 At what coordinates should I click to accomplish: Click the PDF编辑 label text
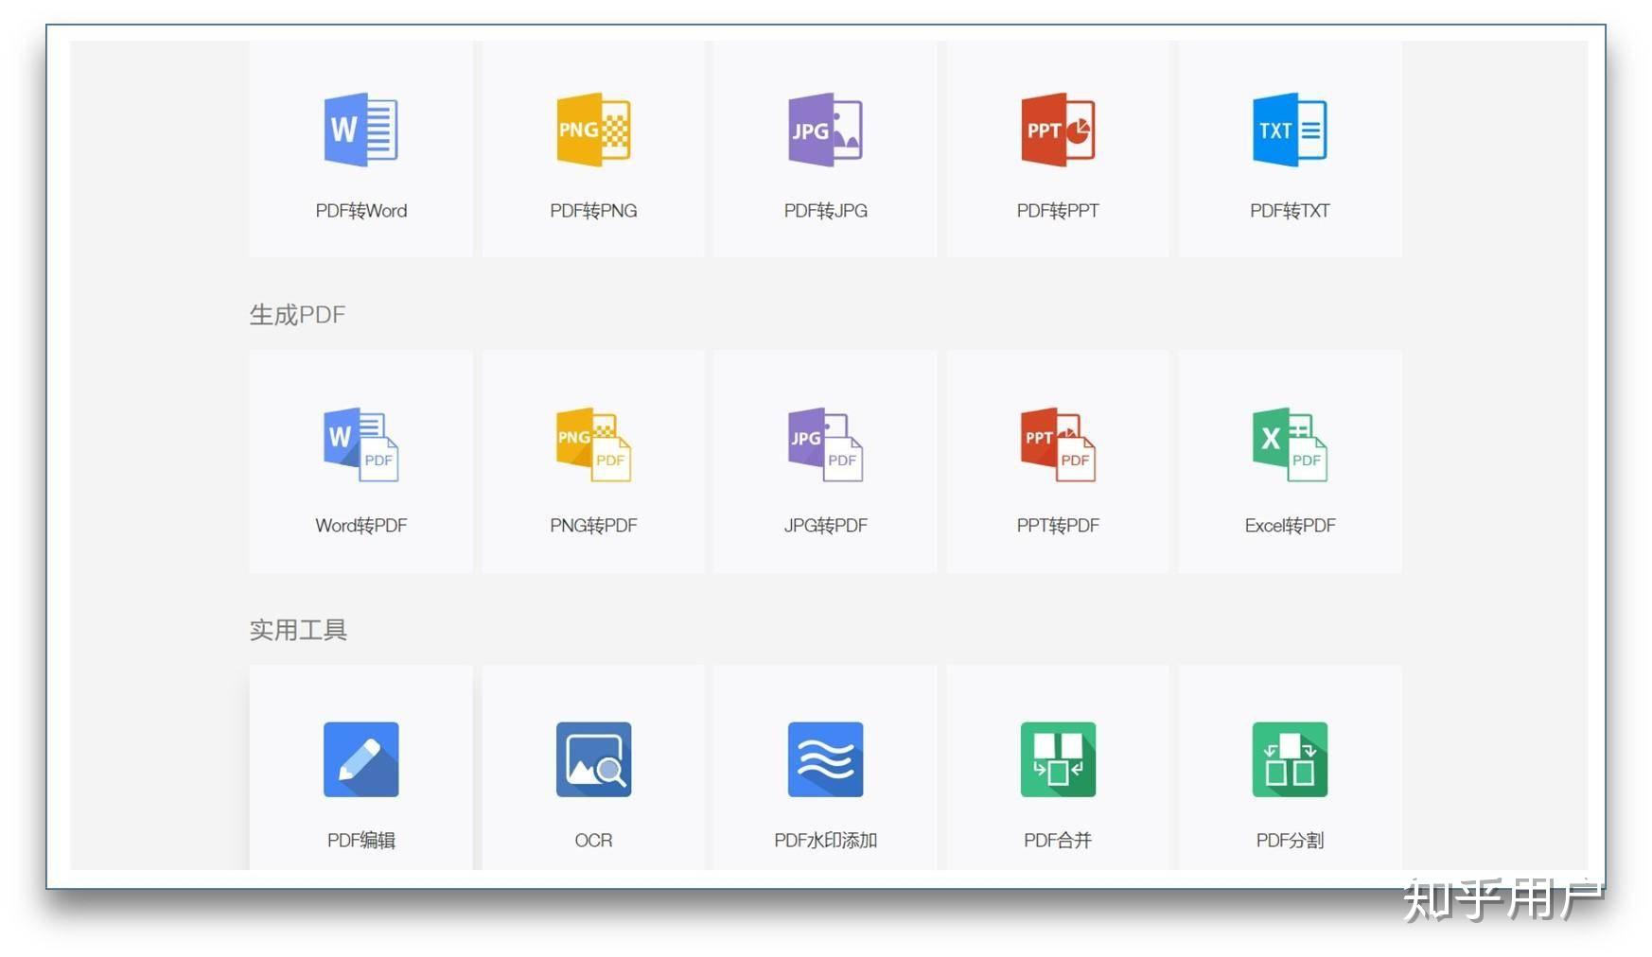pos(360,841)
